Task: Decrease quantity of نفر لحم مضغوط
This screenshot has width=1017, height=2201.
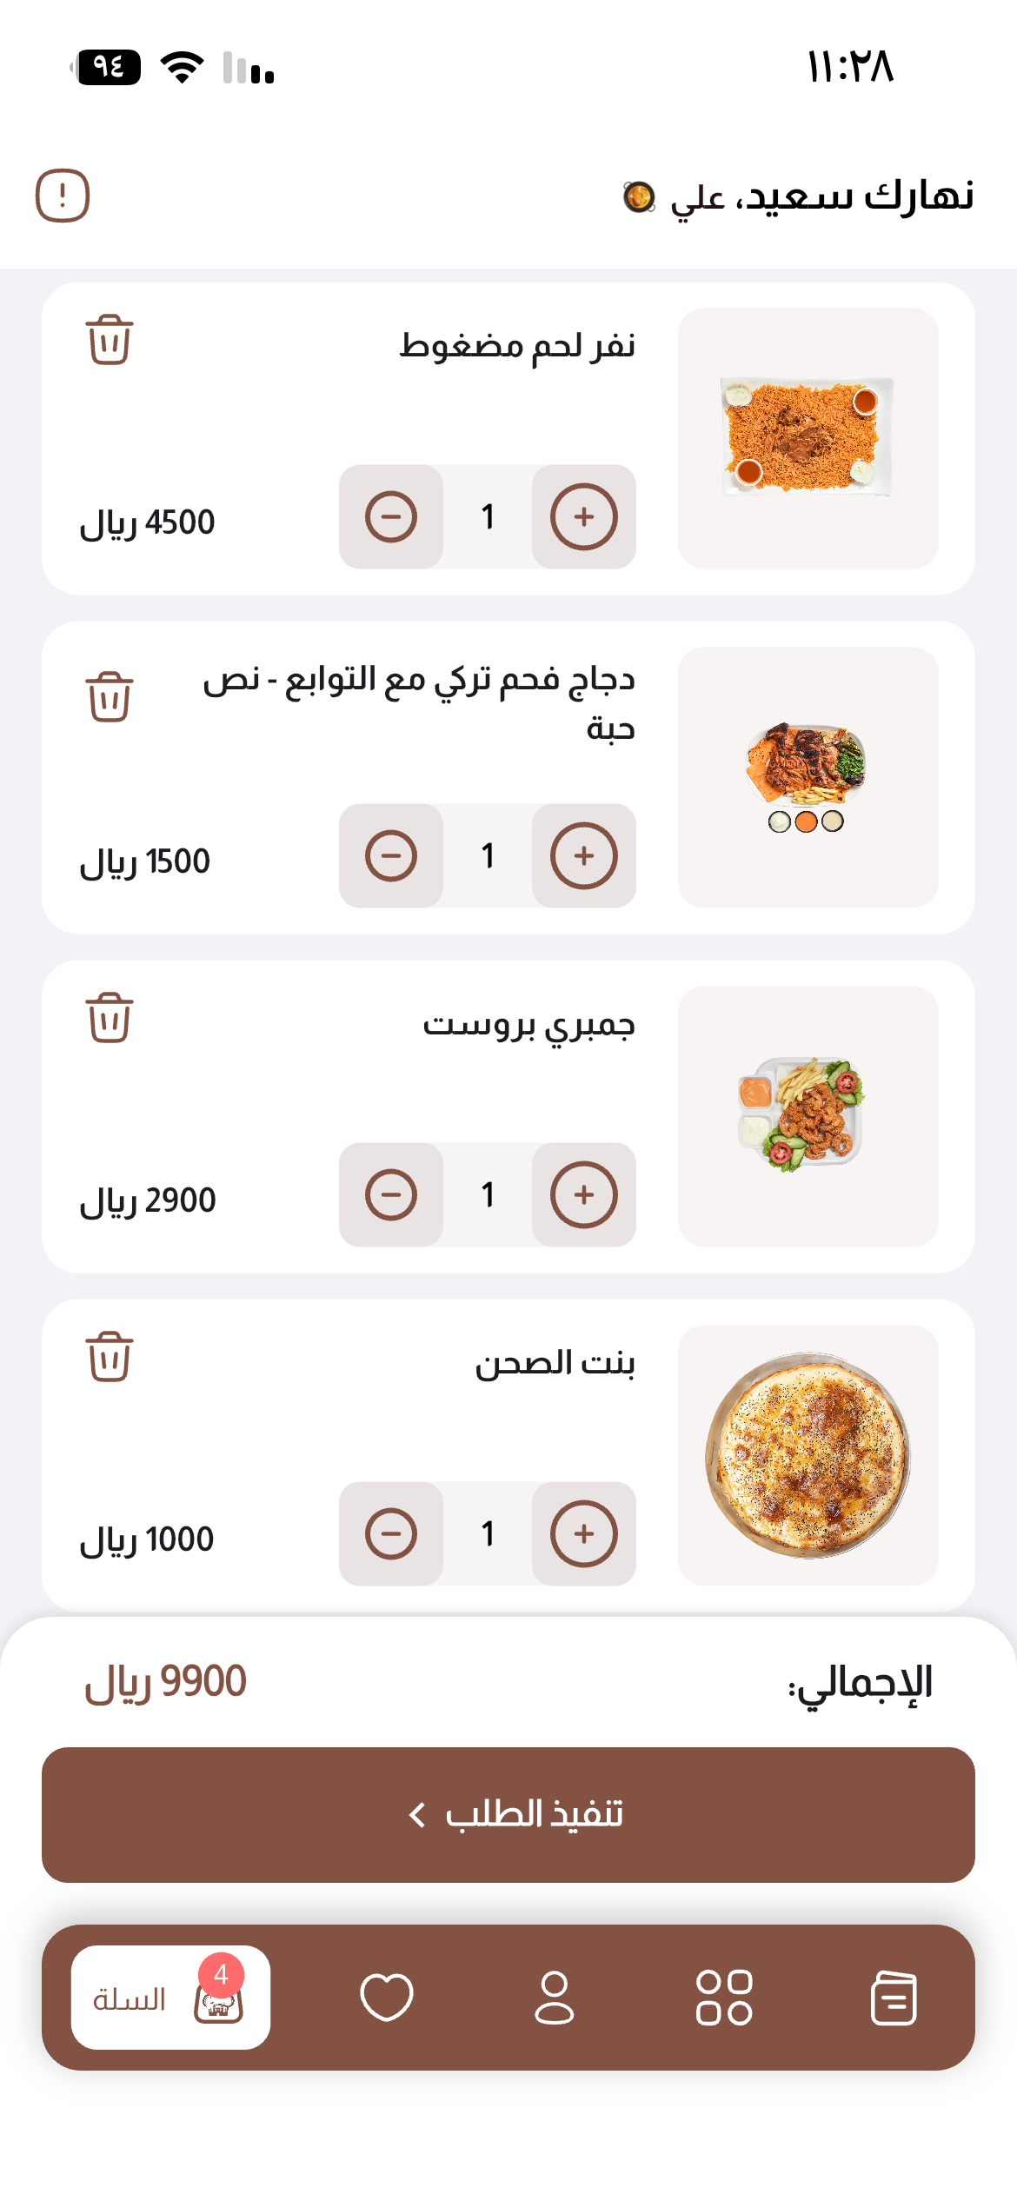Action: 391,517
